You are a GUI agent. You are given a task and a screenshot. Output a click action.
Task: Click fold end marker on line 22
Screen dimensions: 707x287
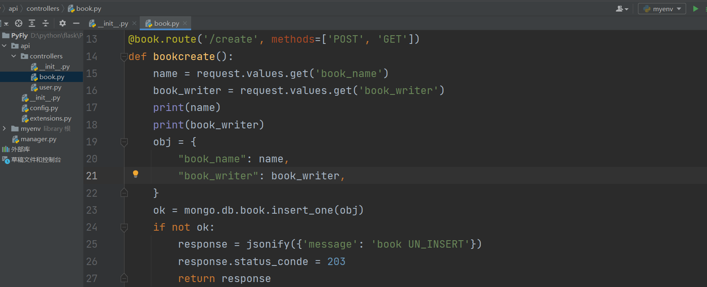point(124,193)
